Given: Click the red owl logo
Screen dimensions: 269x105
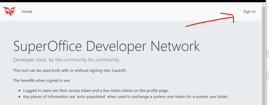Looking at the screenshot, I should (x=9, y=11).
